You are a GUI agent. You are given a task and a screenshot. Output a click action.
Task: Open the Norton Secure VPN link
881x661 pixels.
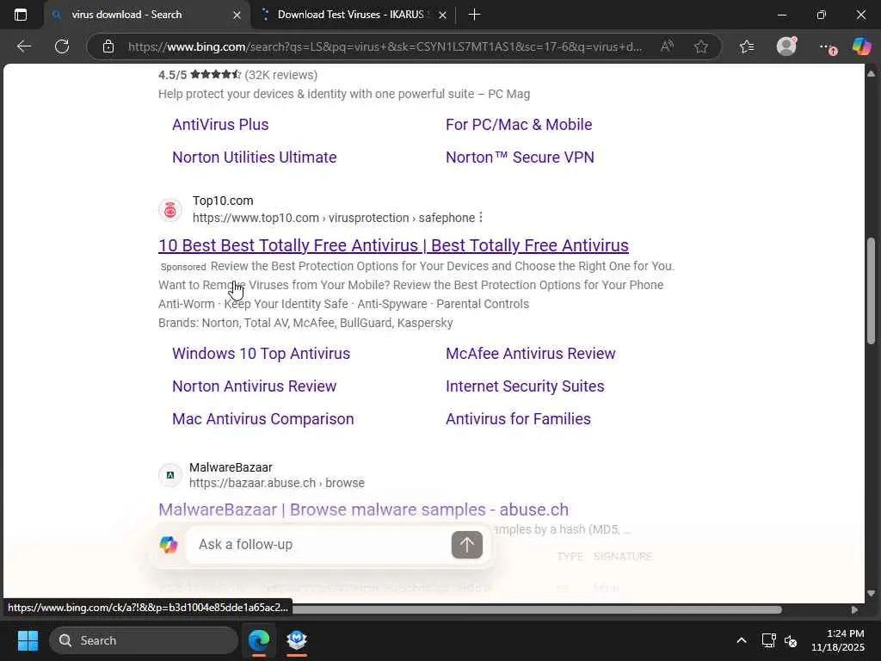tap(520, 158)
